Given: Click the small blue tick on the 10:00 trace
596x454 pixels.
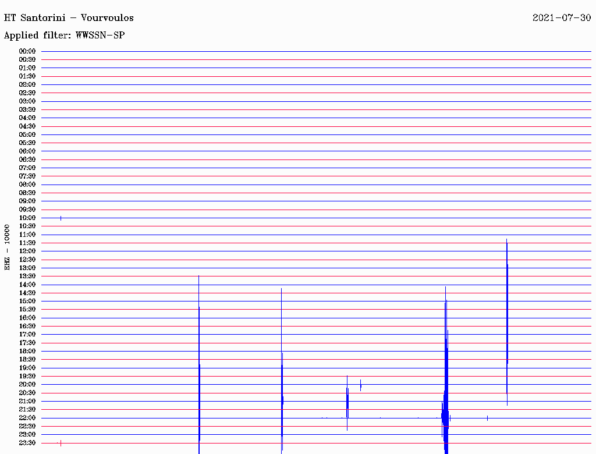Looking at the screenshot, I should tap(61, 218).
